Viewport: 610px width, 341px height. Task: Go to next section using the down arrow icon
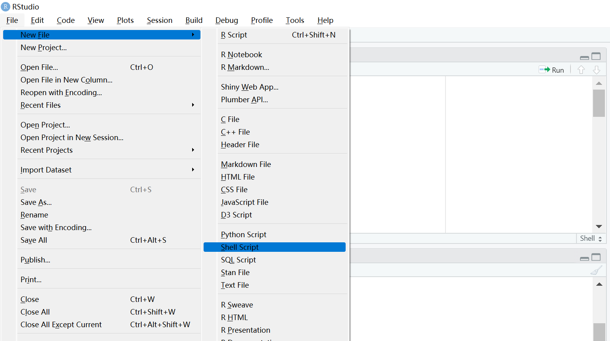click(597, 69)
